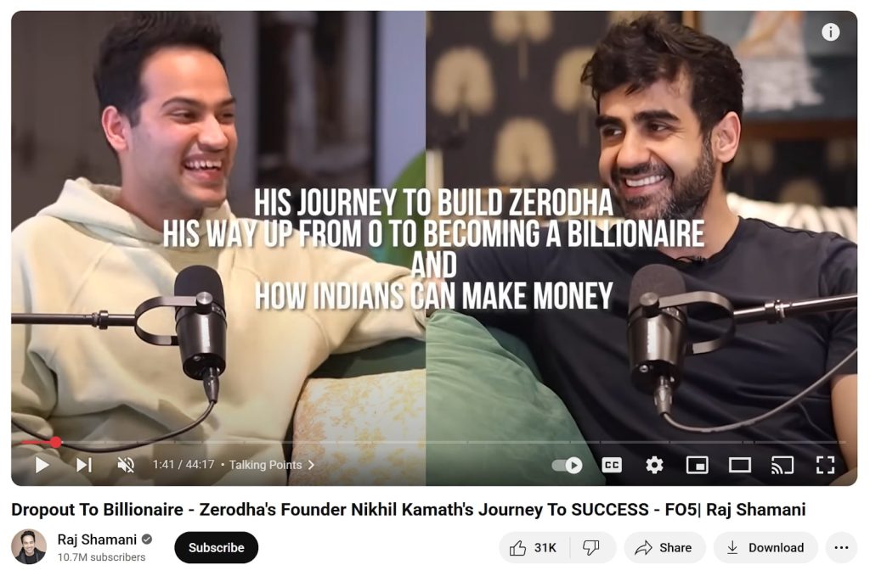Cast video to a TV

[782, 465]
